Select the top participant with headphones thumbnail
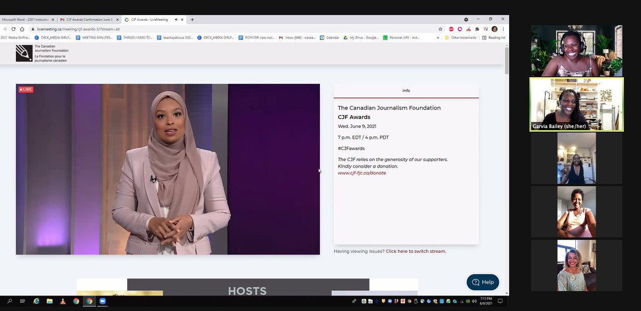The height and width of the screenshot is (311, 641). [x=576, y=51]
